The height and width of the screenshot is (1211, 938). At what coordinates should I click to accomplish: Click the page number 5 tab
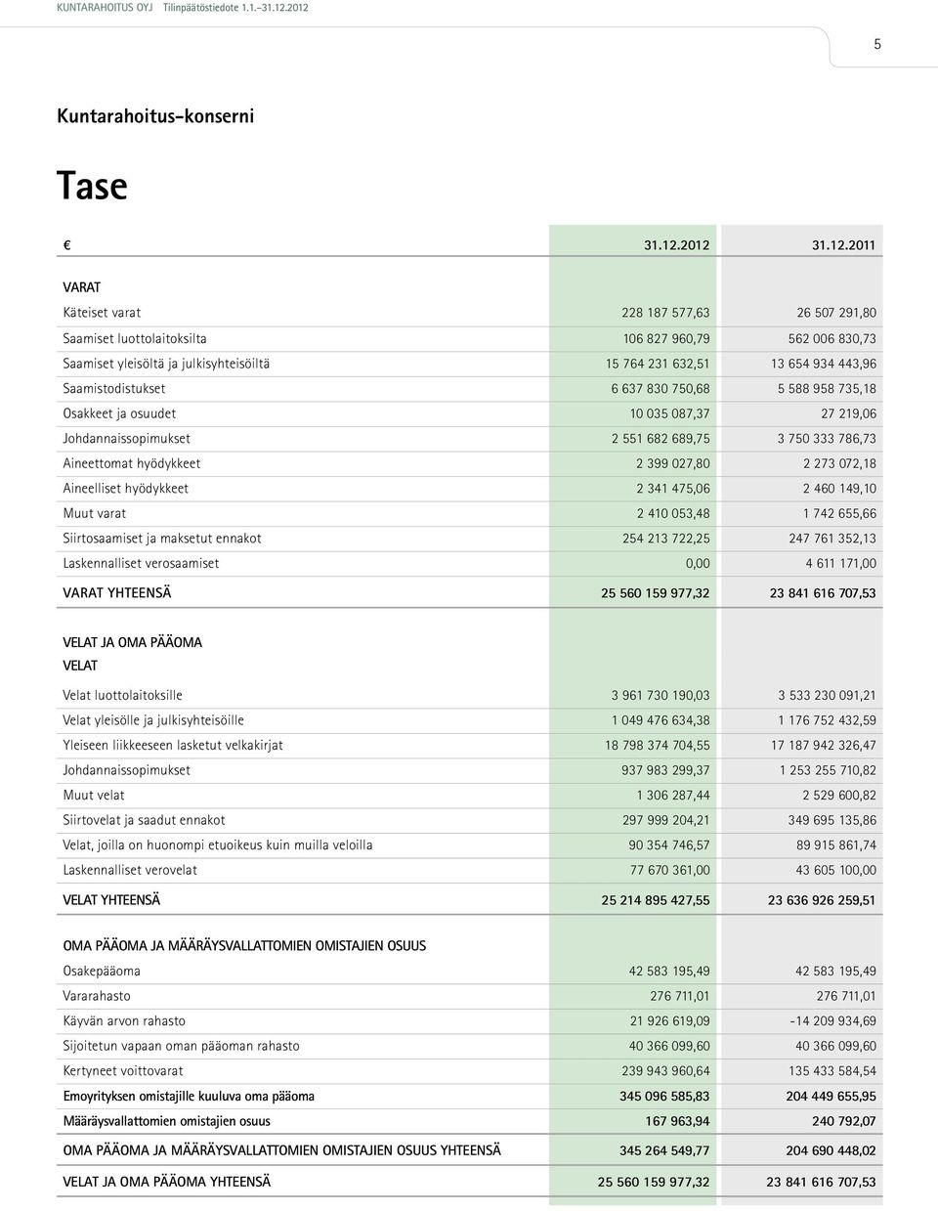(x=877, y=44)
